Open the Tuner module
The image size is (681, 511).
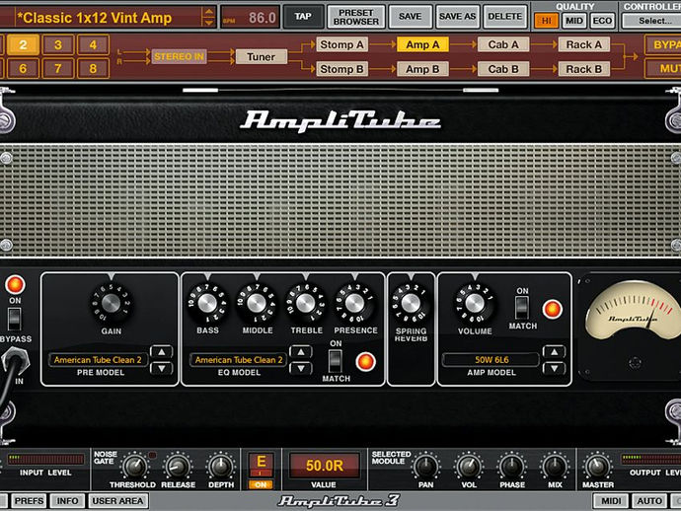(261, 56)
